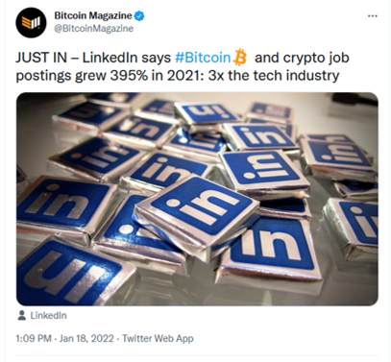This screenshot has height=362, width=391.
Task: Click the 1:09 PM timestamp
Action: [34, 338]
